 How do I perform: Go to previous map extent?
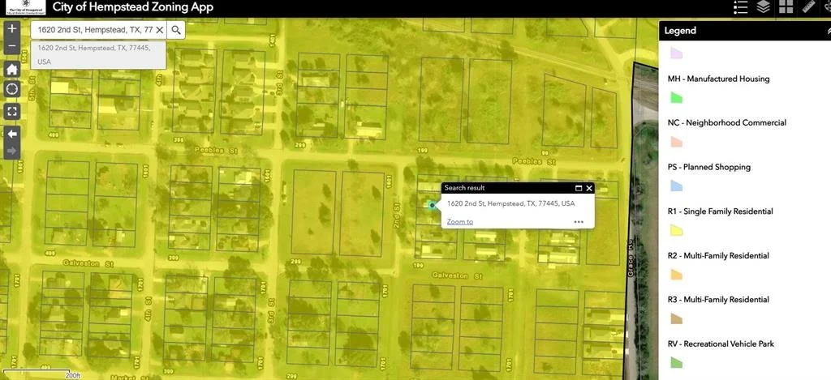point(11,134)
